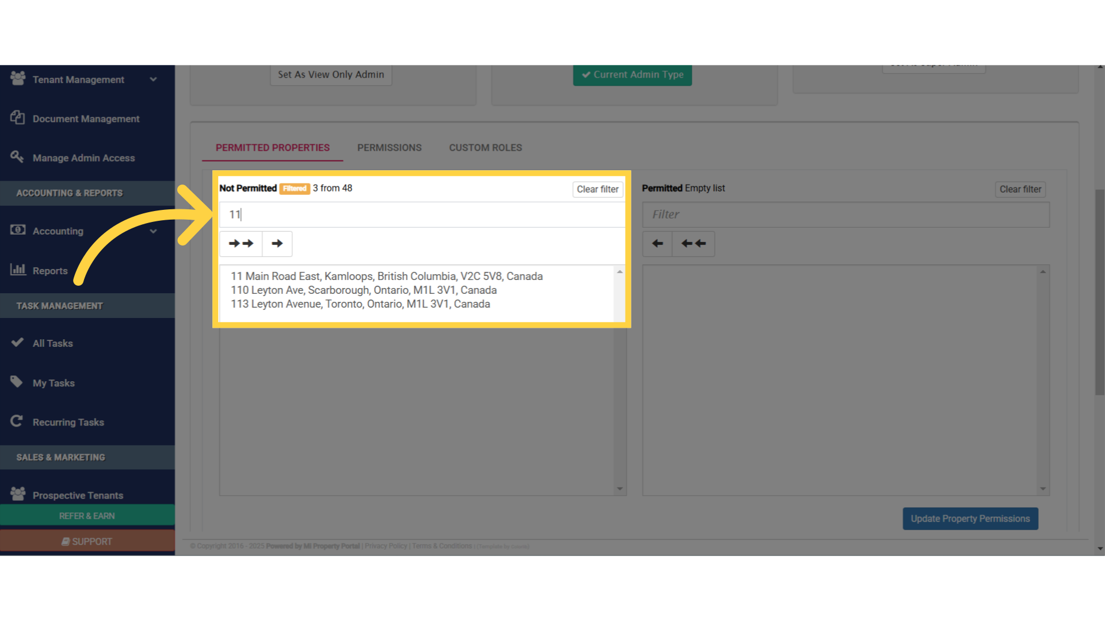
Task: Click Permitted list scroll down arrow
Action: [1043, 489]
